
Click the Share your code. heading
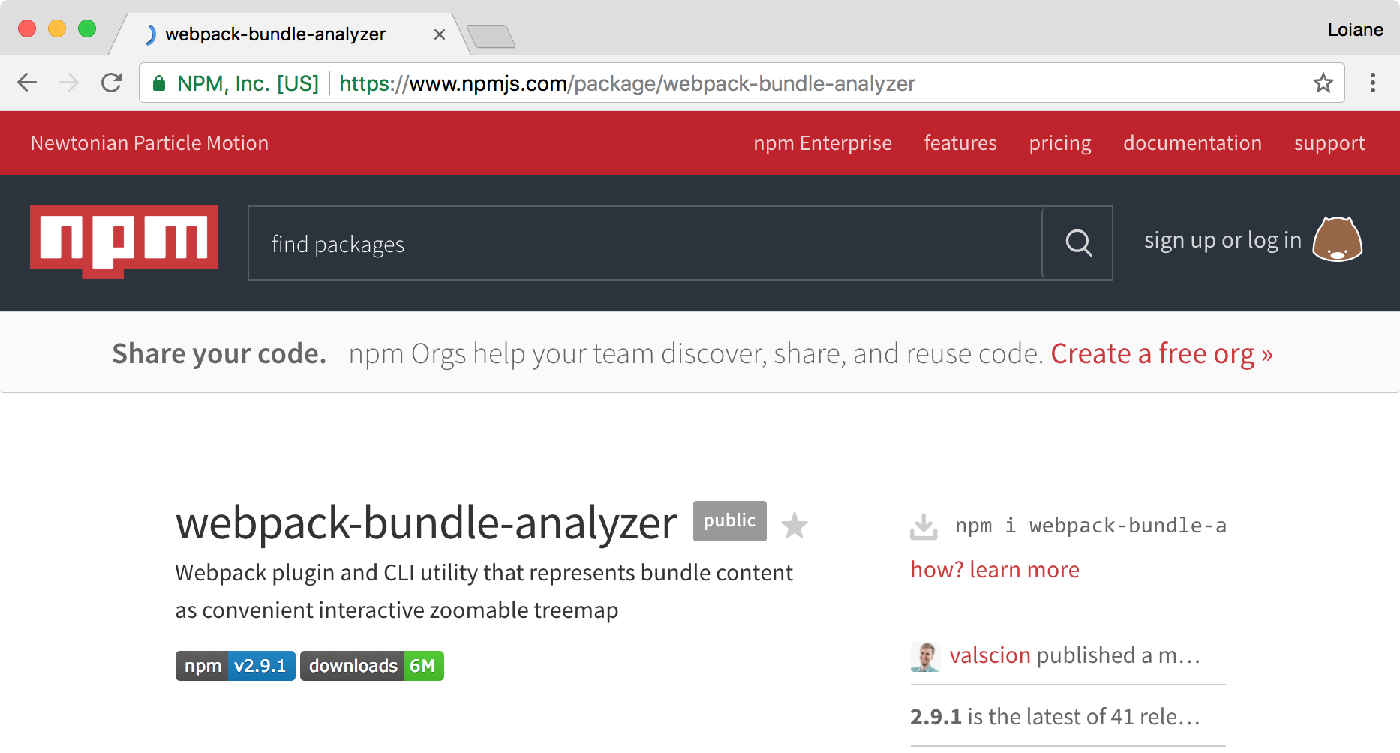219,353
